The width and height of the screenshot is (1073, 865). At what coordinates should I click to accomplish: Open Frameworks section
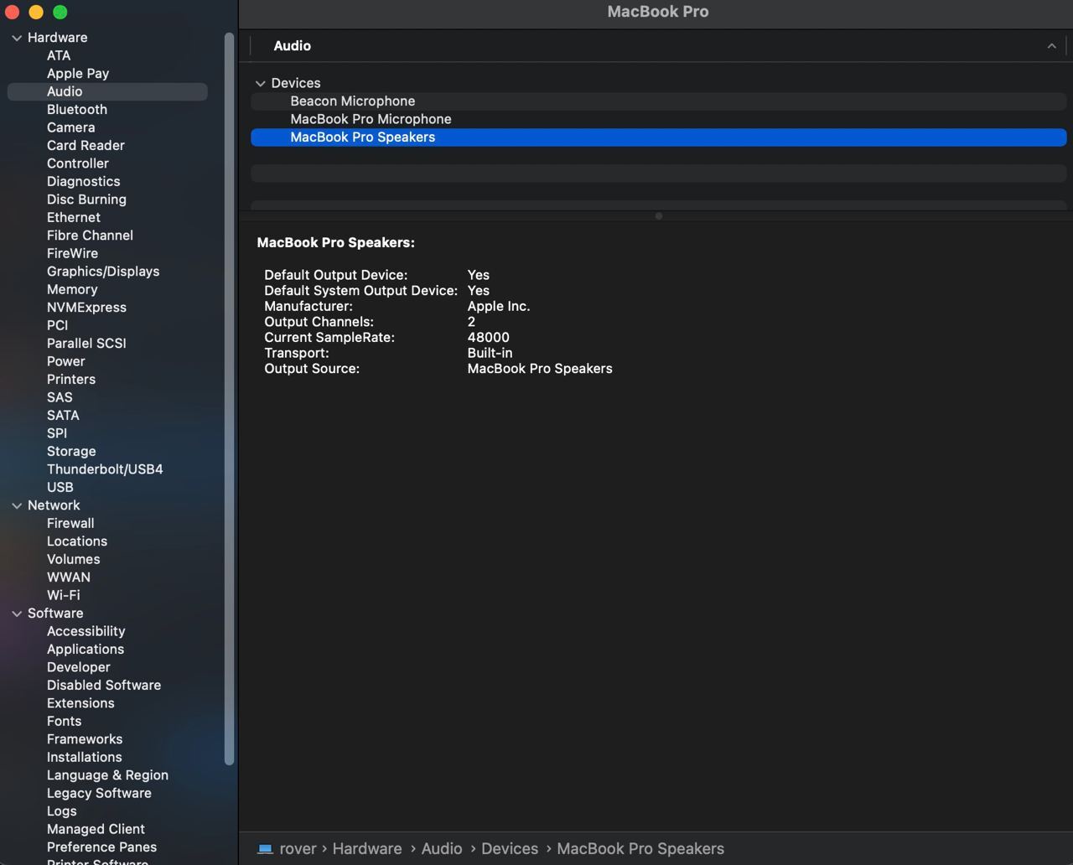click(85, 740)
